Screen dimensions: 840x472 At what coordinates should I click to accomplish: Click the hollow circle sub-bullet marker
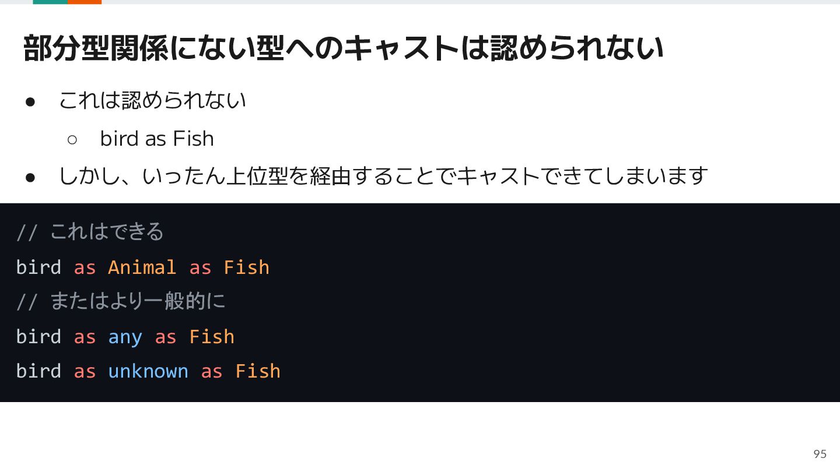point(72,139)
